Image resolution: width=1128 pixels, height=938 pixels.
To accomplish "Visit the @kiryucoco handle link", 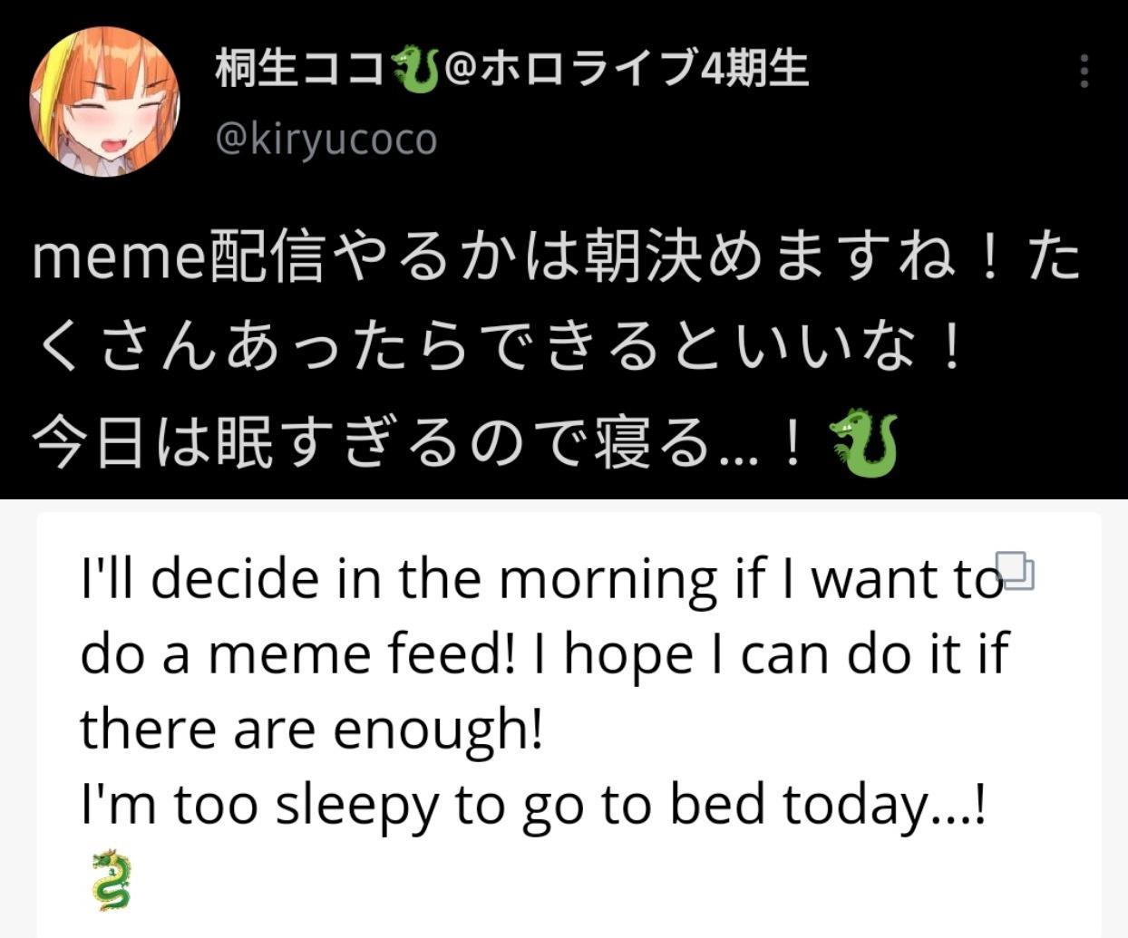I will point(326,140).
